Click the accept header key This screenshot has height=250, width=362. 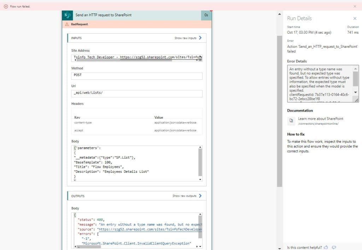tap(79, 130)
